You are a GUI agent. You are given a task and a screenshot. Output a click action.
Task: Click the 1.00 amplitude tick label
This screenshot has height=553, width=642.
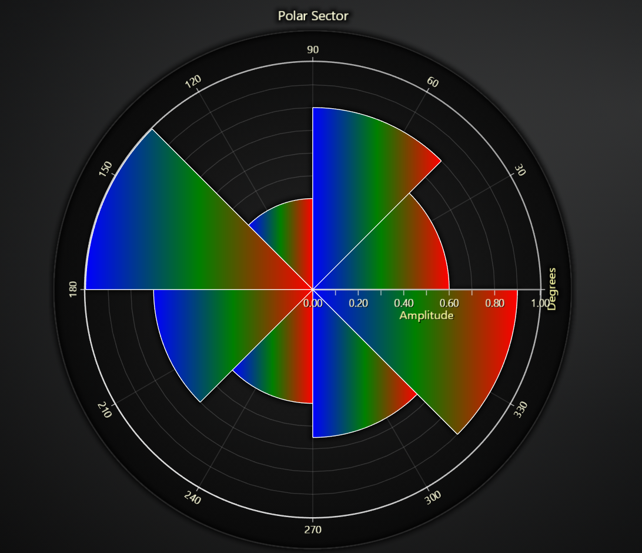(540, 303)
